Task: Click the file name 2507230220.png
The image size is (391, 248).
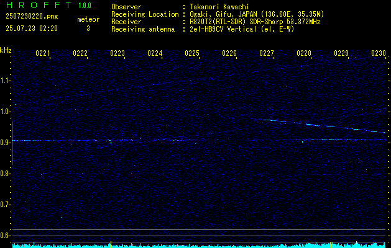Action: click(x=32, y=17)
